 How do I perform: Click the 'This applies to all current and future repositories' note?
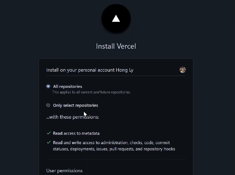[x=92, y=92]
